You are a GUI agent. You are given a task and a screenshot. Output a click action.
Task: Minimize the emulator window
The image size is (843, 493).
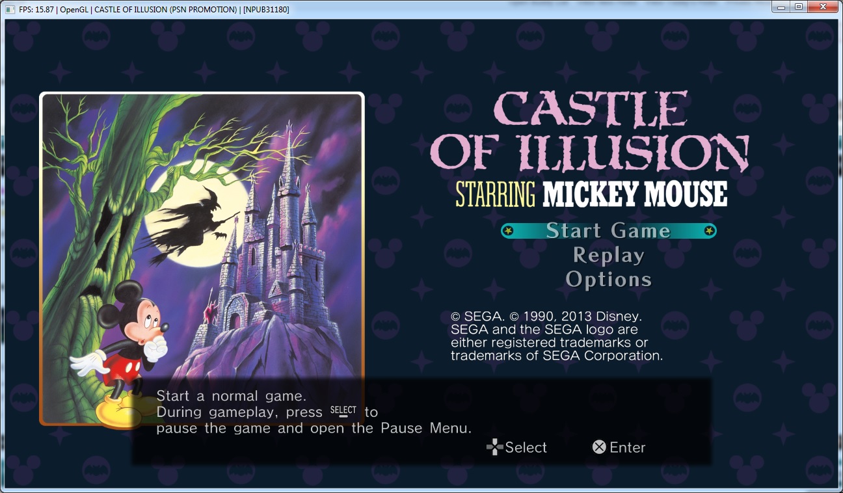(x=781, y=7)
